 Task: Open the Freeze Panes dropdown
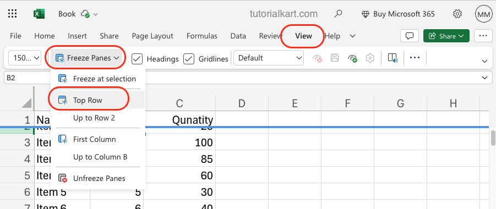pyautogui.click(x=87, y=58)
